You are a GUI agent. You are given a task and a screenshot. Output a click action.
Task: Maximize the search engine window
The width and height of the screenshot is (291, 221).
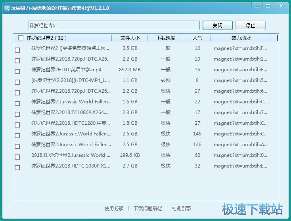click(268, 6)
